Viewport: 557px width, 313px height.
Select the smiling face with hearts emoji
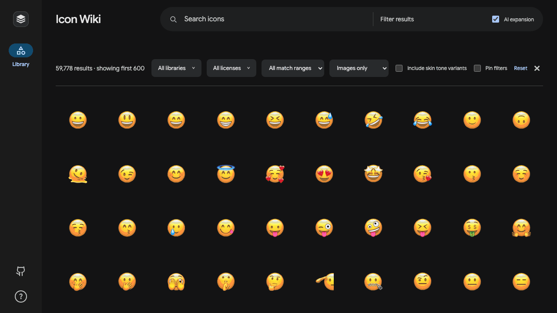click(x=275, y=174)
